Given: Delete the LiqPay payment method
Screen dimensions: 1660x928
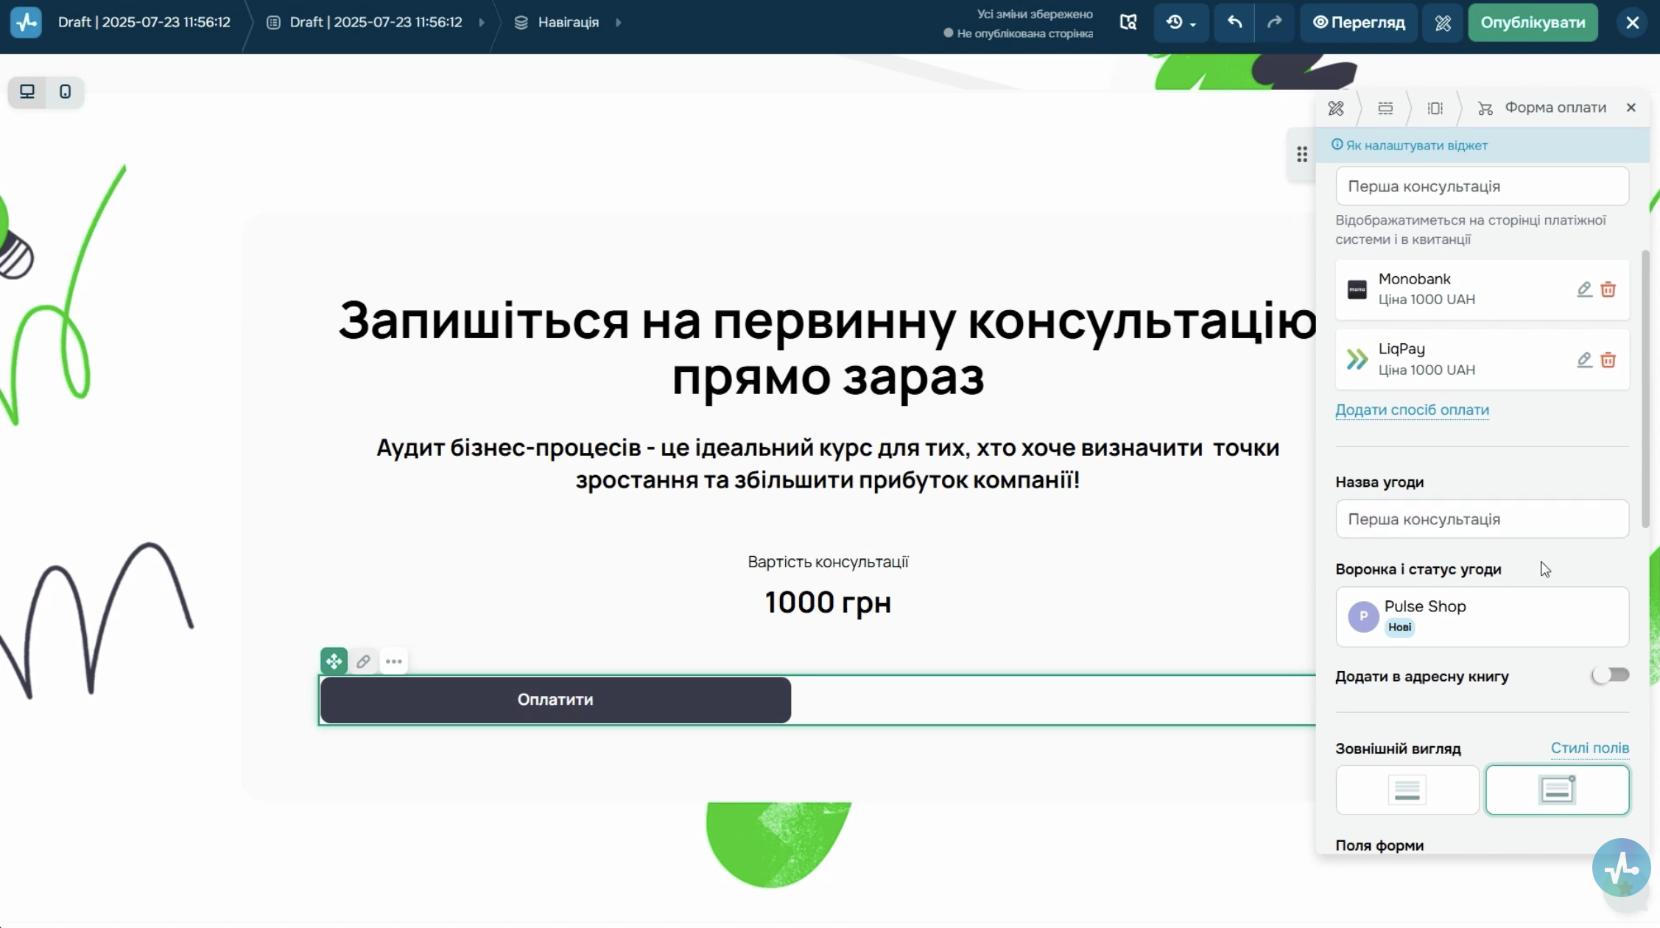Looking at the screenshot, I should (1608, 359).
